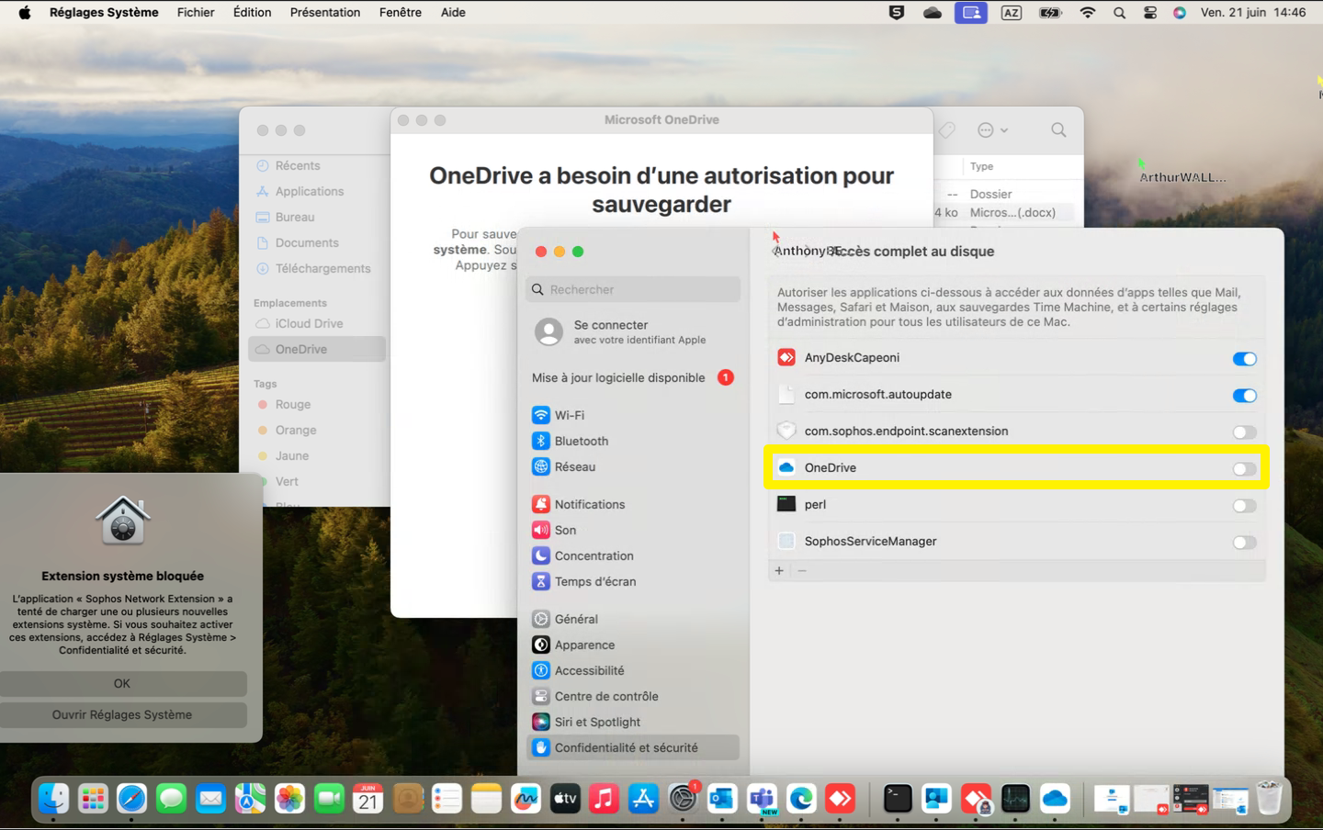
Task: Open Téléchargements in Finder sidebar
Action: coord(317,268)
